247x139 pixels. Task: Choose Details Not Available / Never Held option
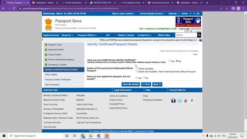tap(136, 71)
